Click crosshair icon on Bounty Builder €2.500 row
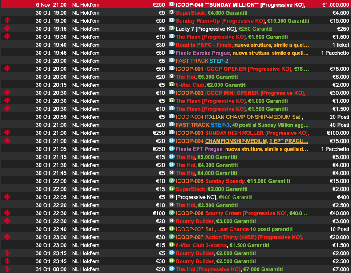The image size is (351, 273). [x=8, y=261]
